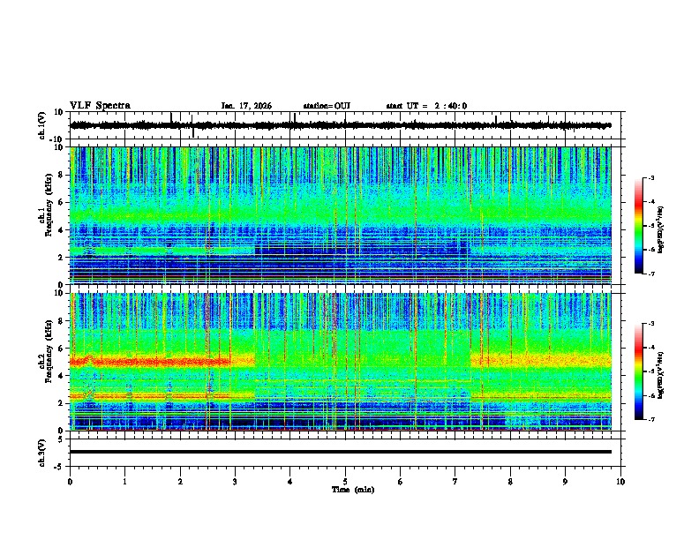Select the 2 minute tick label on time axis

(x=180, y=482)
